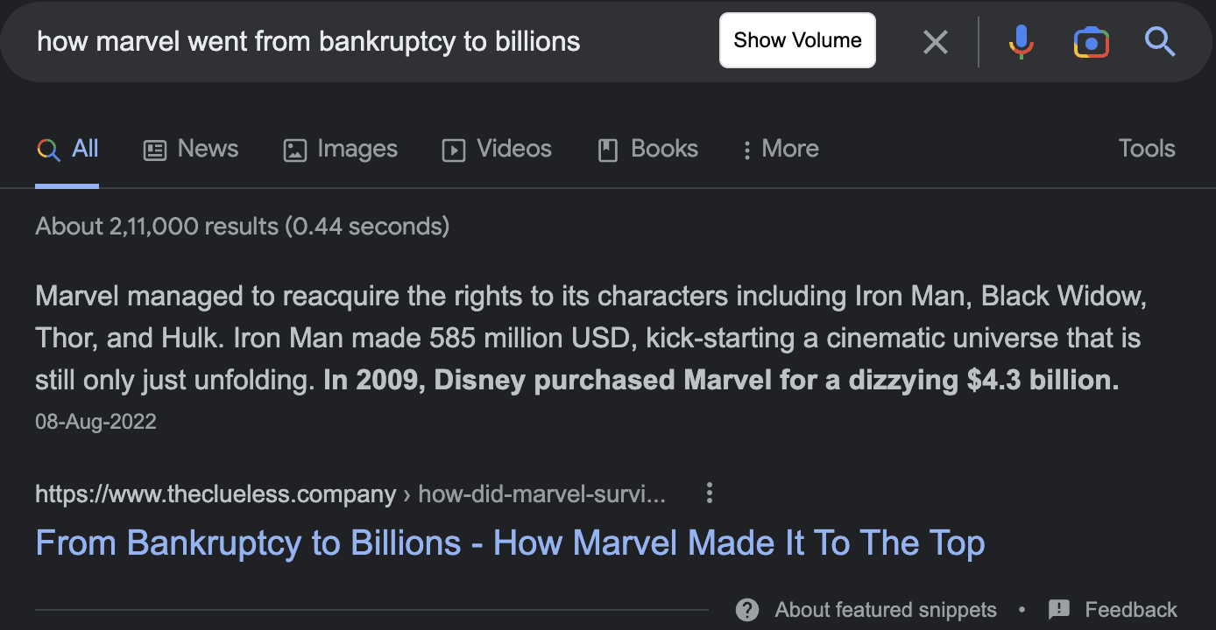Click the Feedback link
The image size is (1216, 630).
coord(1130,610)
